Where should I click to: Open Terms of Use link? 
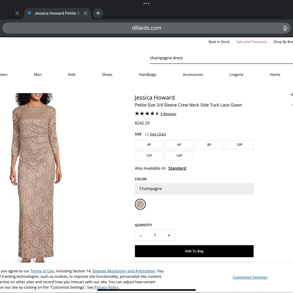coord(42,271)
